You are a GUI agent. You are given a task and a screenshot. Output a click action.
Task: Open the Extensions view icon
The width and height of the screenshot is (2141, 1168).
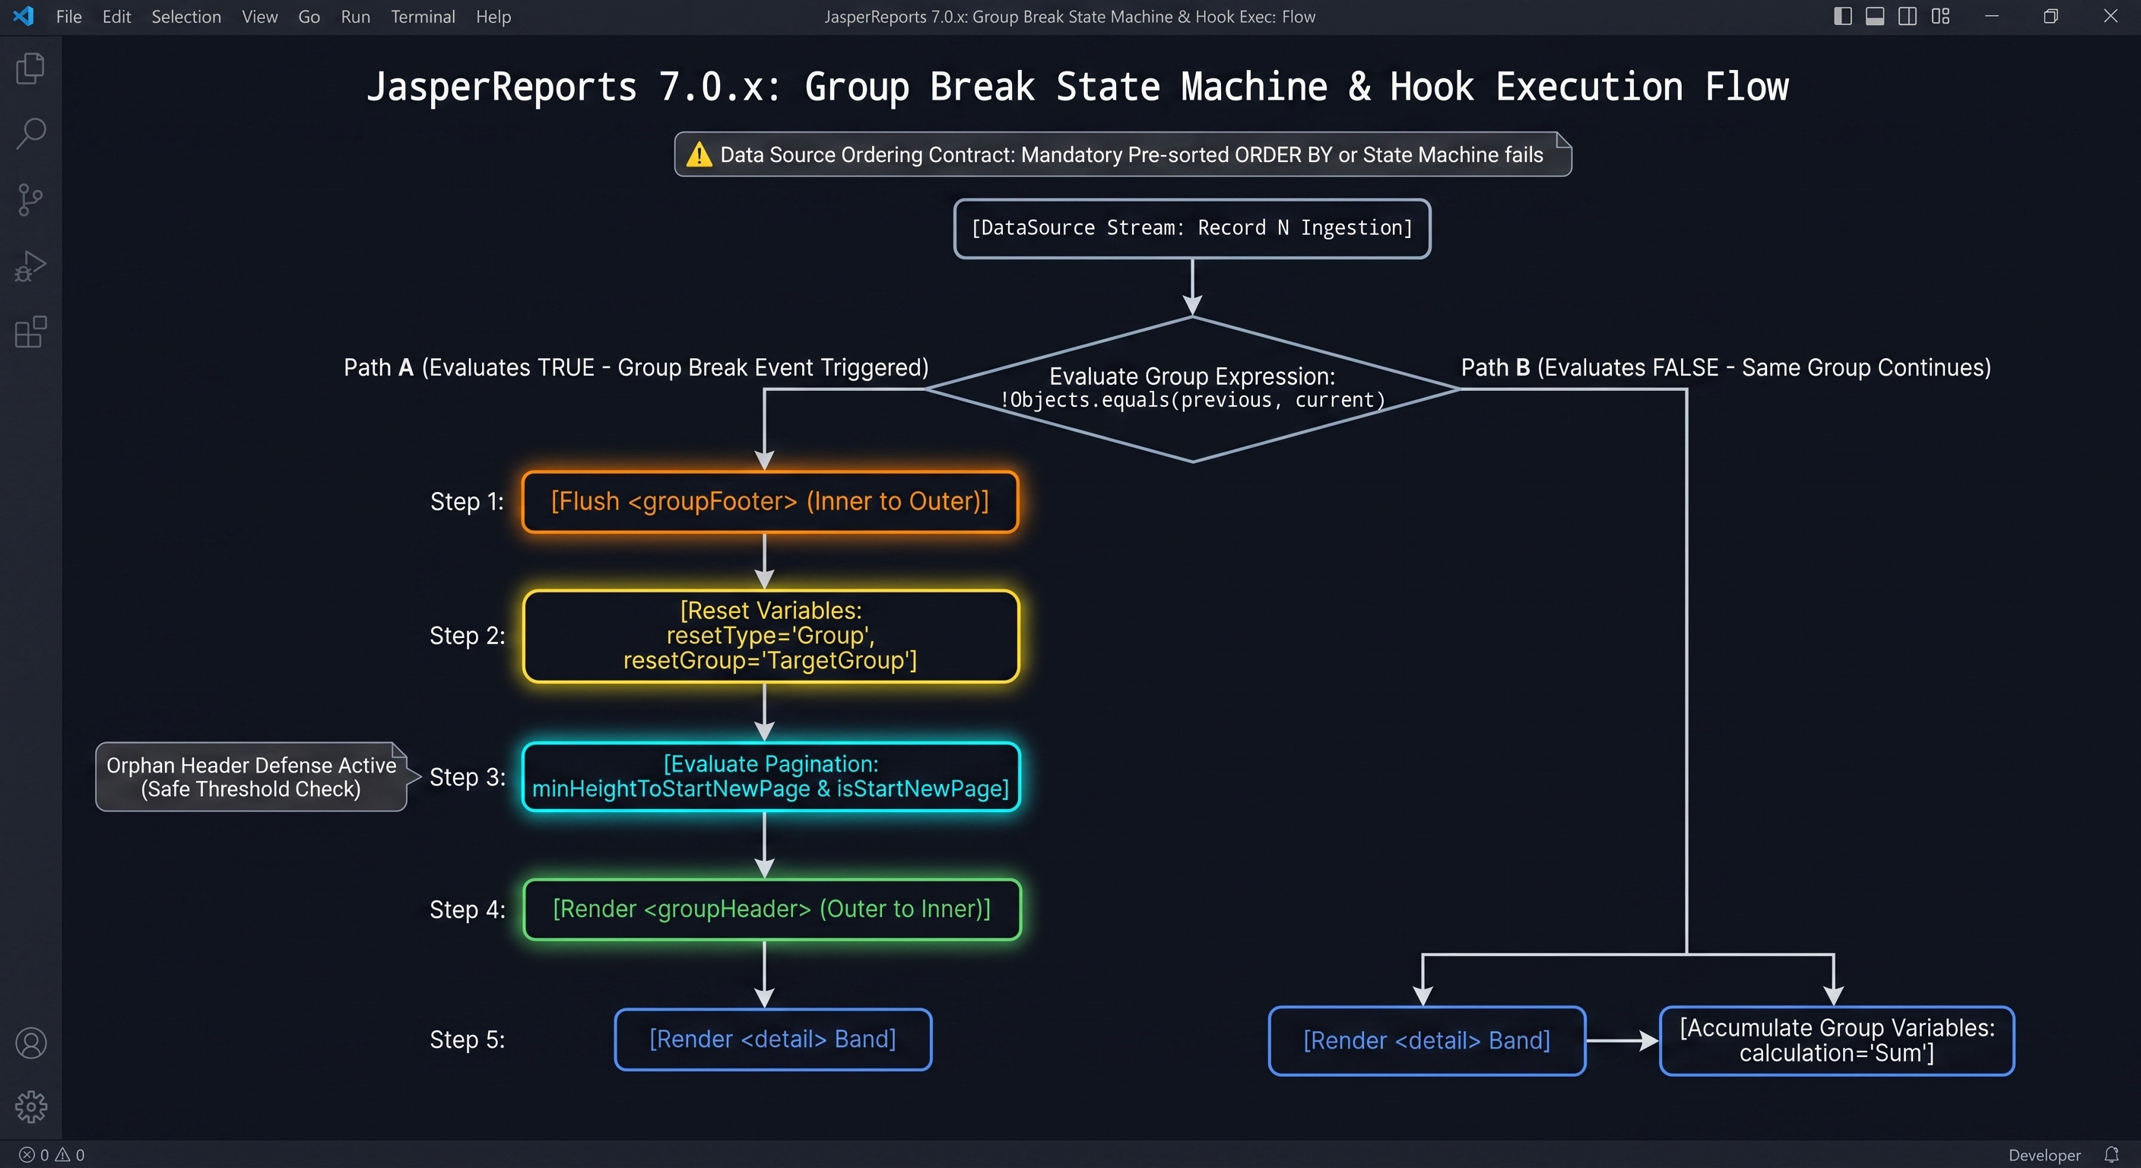(30, 332)
